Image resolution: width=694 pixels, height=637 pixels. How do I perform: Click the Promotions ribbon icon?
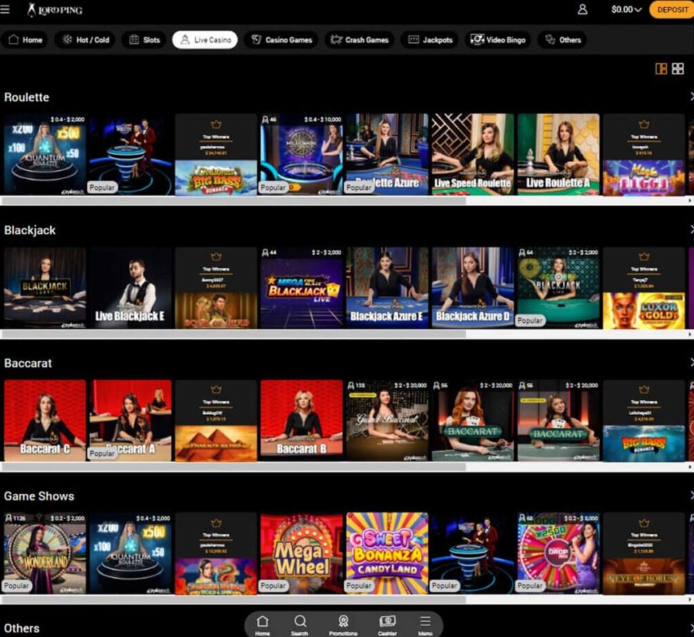click(344, 619)
